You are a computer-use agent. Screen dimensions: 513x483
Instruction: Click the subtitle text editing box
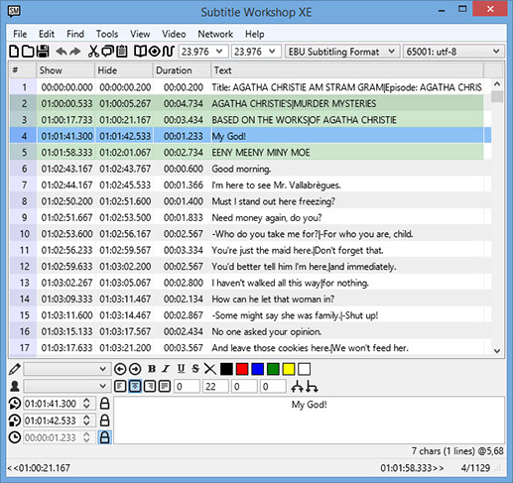click(310, 421)
